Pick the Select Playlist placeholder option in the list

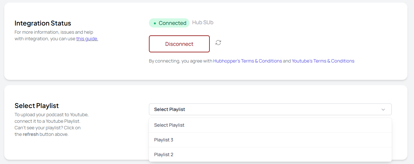click(x=169, y=125)
